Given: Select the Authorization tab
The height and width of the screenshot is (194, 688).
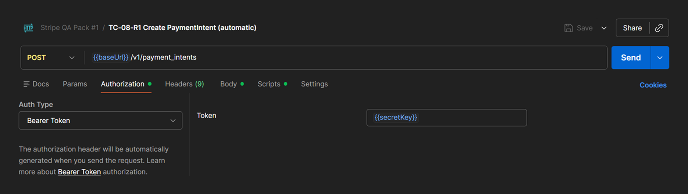Looking at the screenshot, I should [122, 84].
